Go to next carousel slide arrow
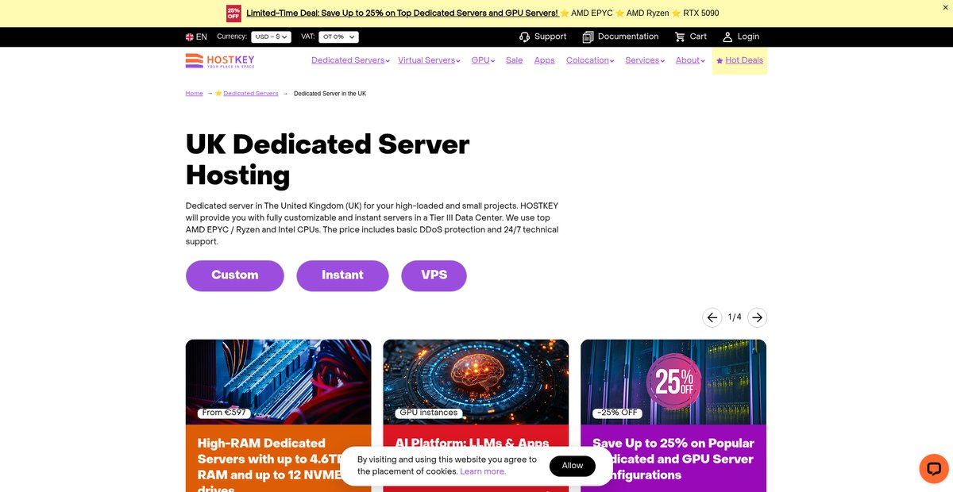The image size is (953, 492). pyautogui.click(x=758, y=317)
